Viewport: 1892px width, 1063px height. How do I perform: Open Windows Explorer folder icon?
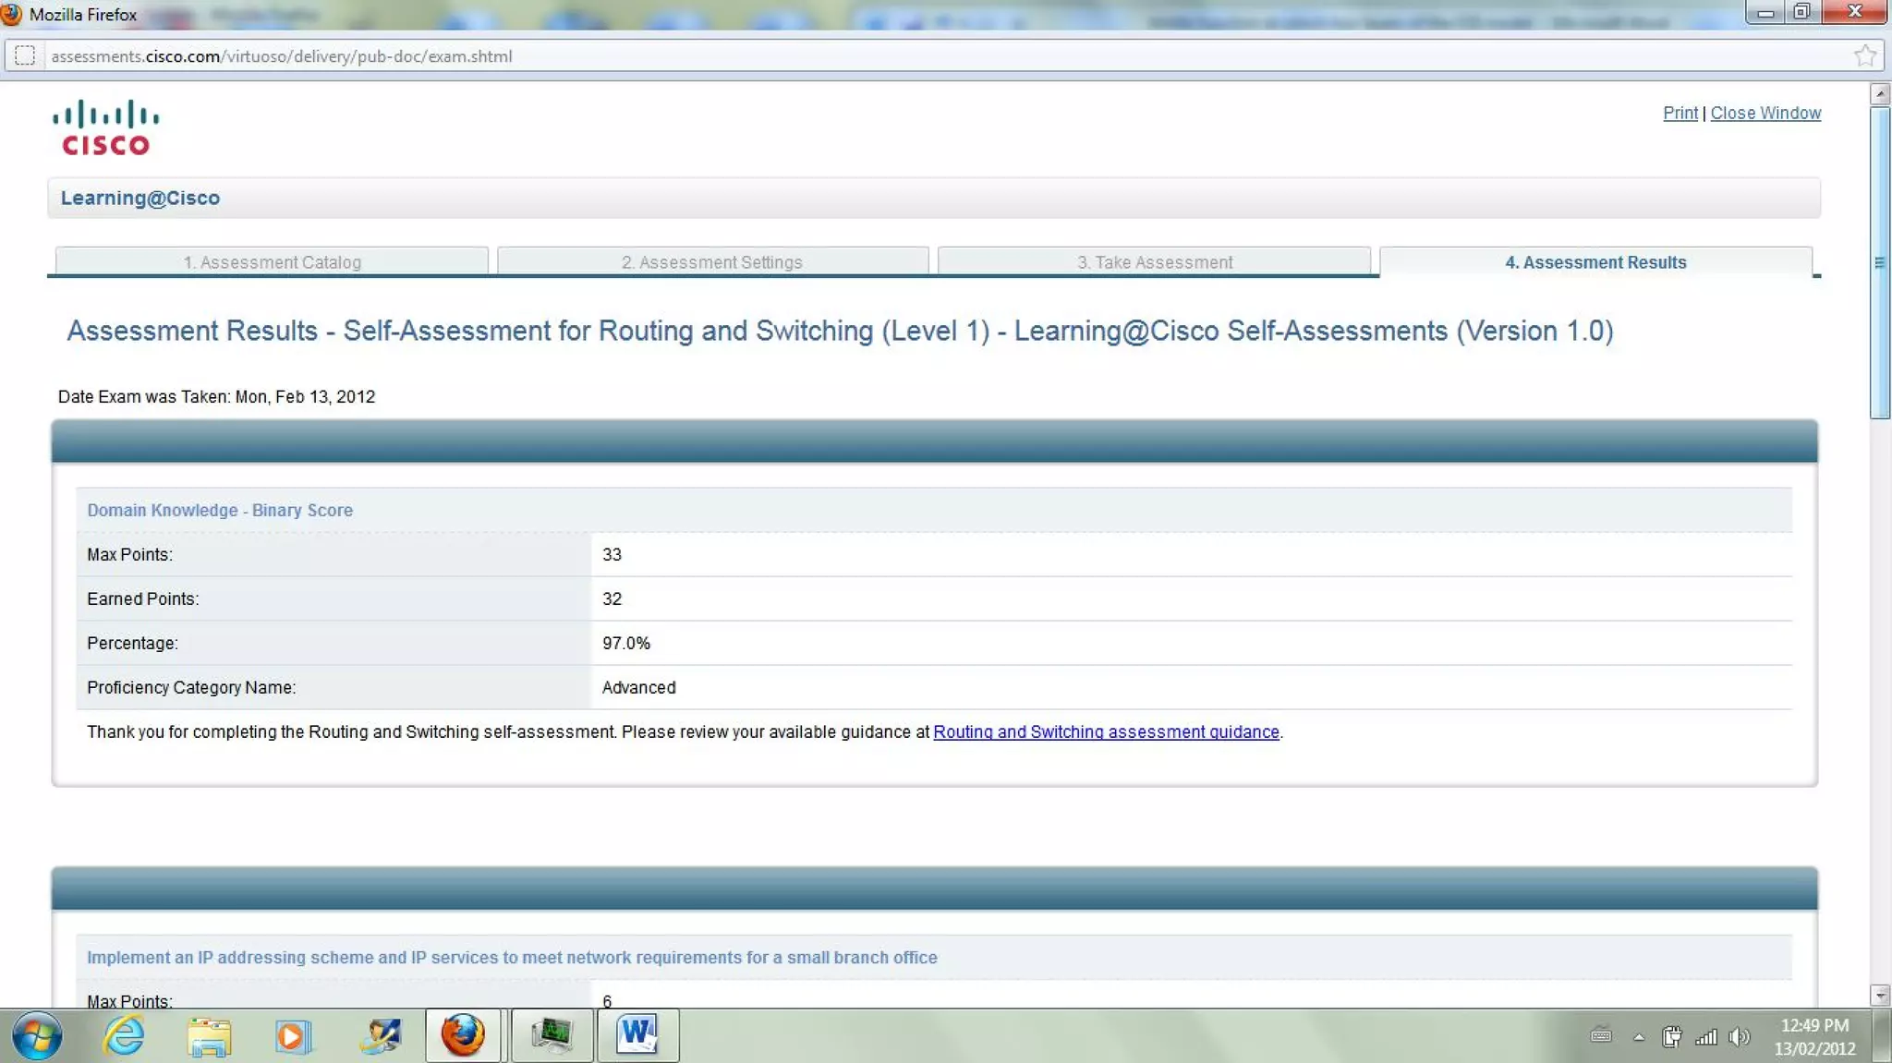[x=209, y=1035]
